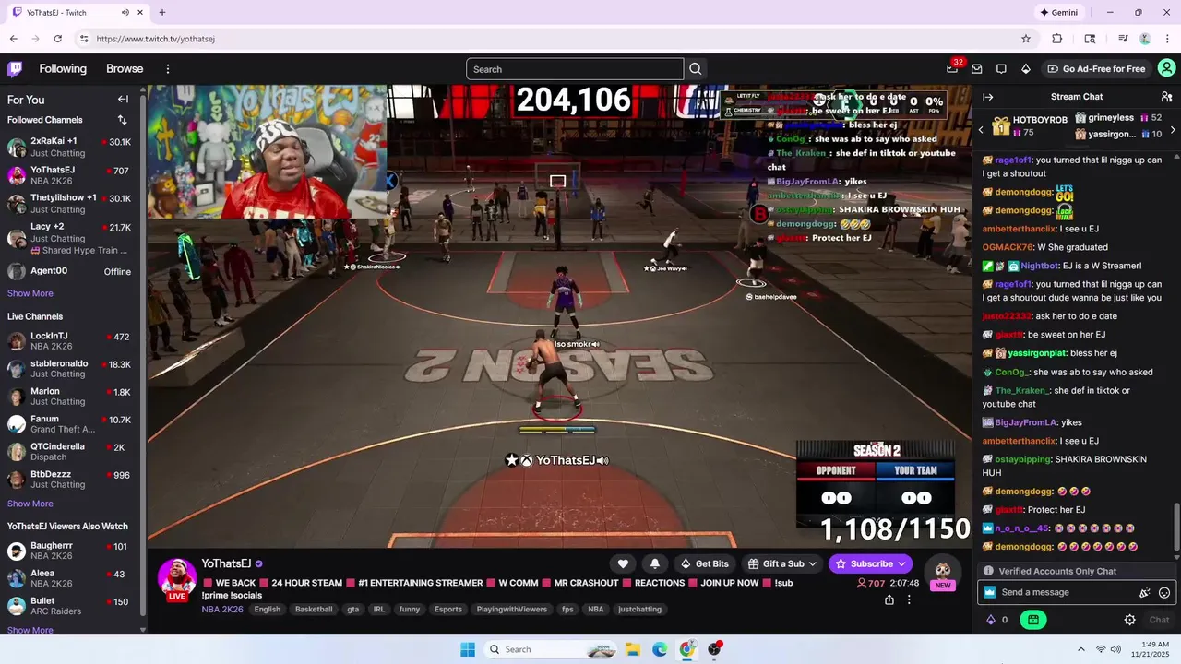Open the Browse tab
1181x664 pixels.
coord(125,69)
